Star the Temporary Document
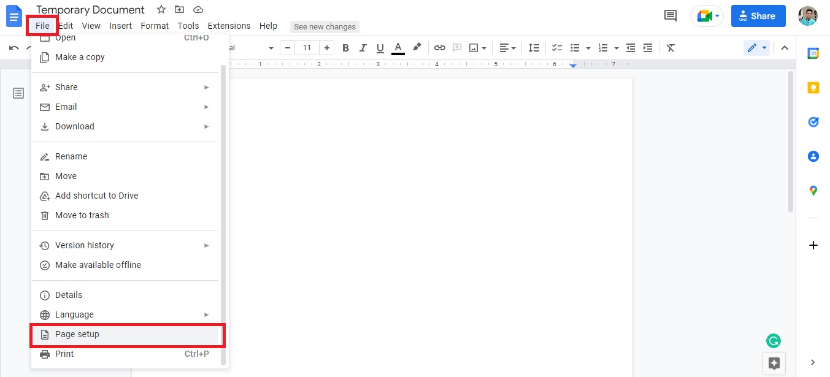 pos(161,9)
